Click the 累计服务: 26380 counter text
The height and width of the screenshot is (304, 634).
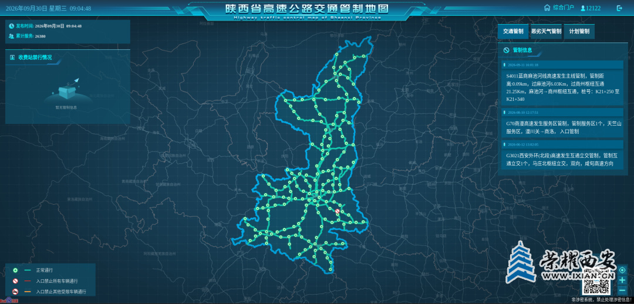pos(31,36)
